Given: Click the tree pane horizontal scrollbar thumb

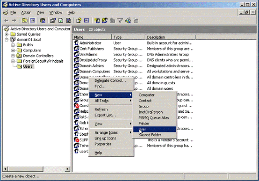Looking at the screenshot, I should pos(25,169).
